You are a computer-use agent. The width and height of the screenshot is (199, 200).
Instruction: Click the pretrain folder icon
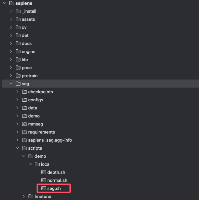click(x=18, y=76)
